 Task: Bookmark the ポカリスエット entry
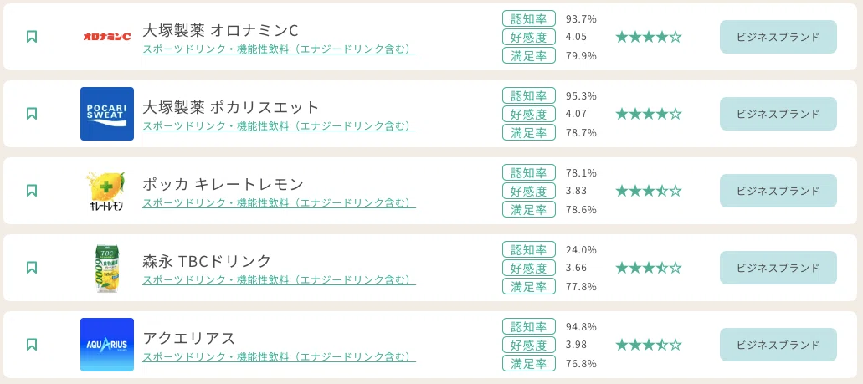tap(32, 114)
